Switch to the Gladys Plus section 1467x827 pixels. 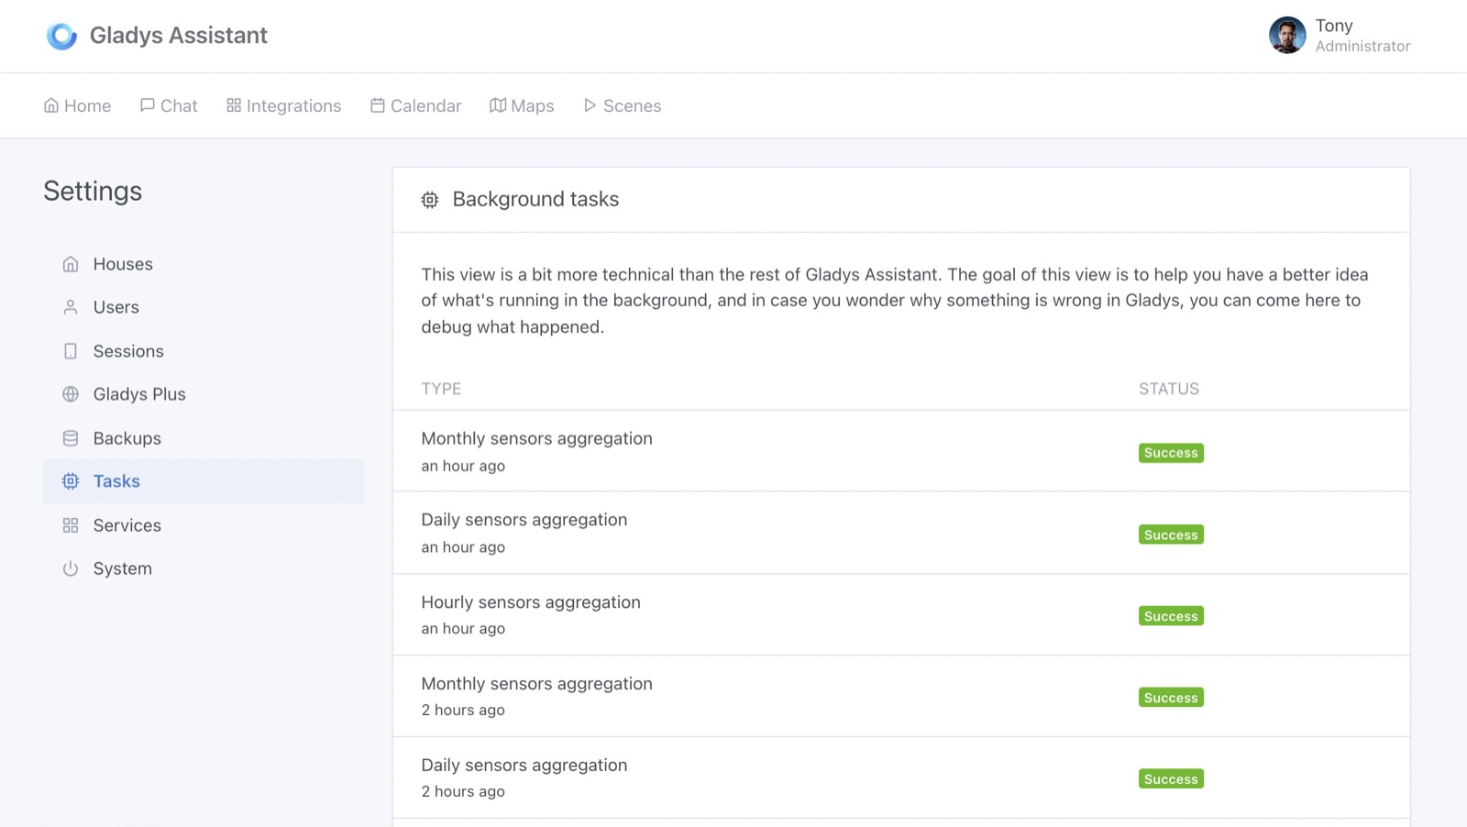[138, 394]
